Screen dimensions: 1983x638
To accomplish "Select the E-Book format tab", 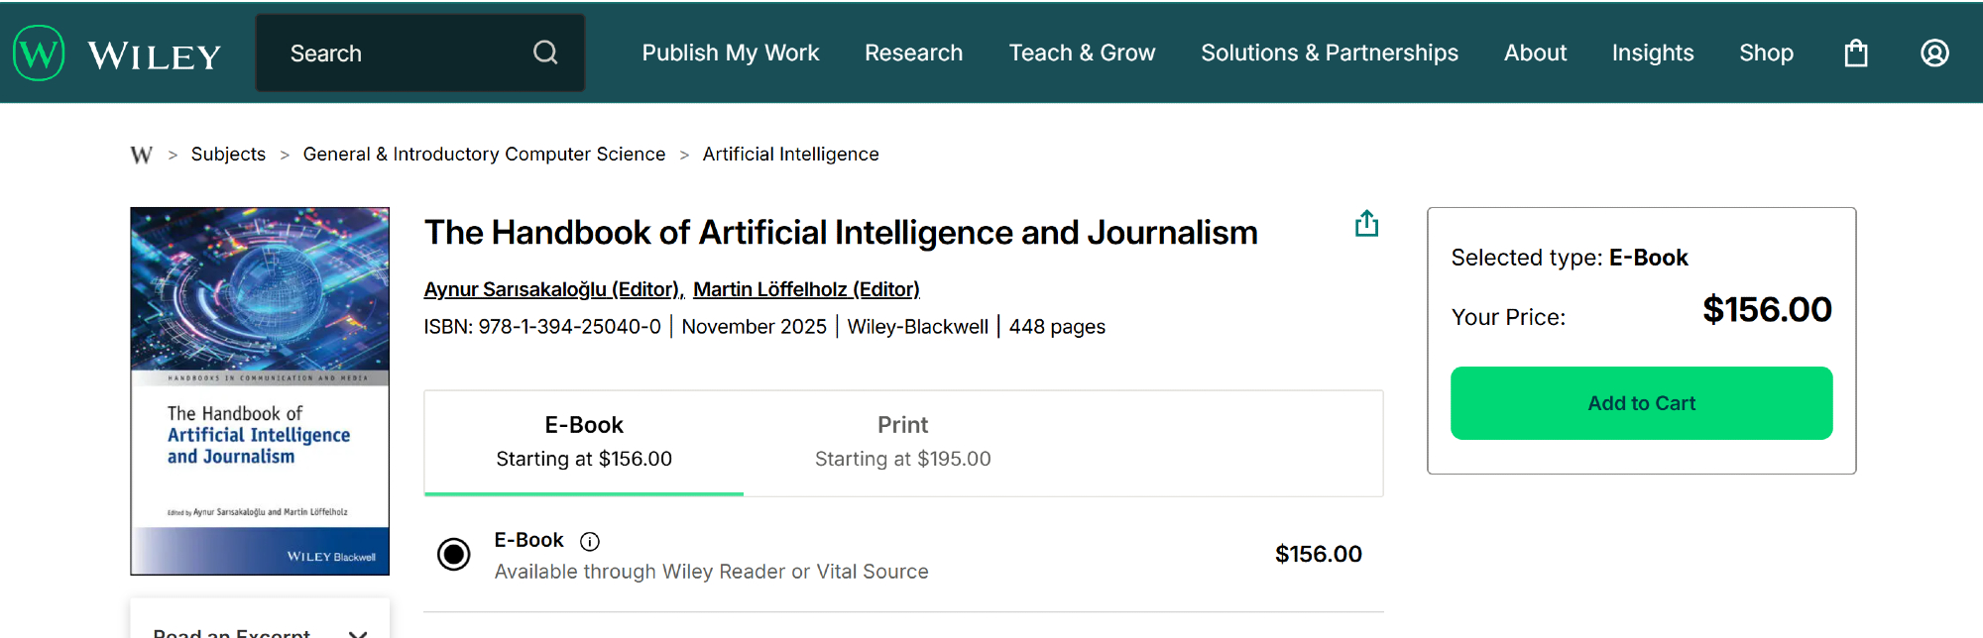I will pos(584,442).
